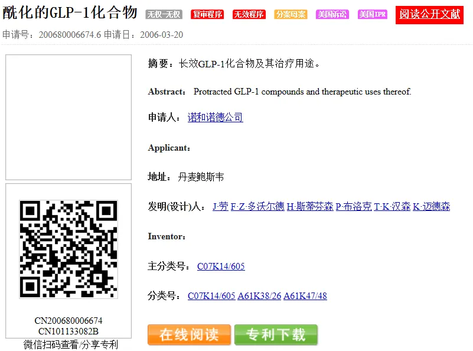473x351 pixels.
Task: Click the 无权-无权 gray status tag
Action: (x=164, y=15)
